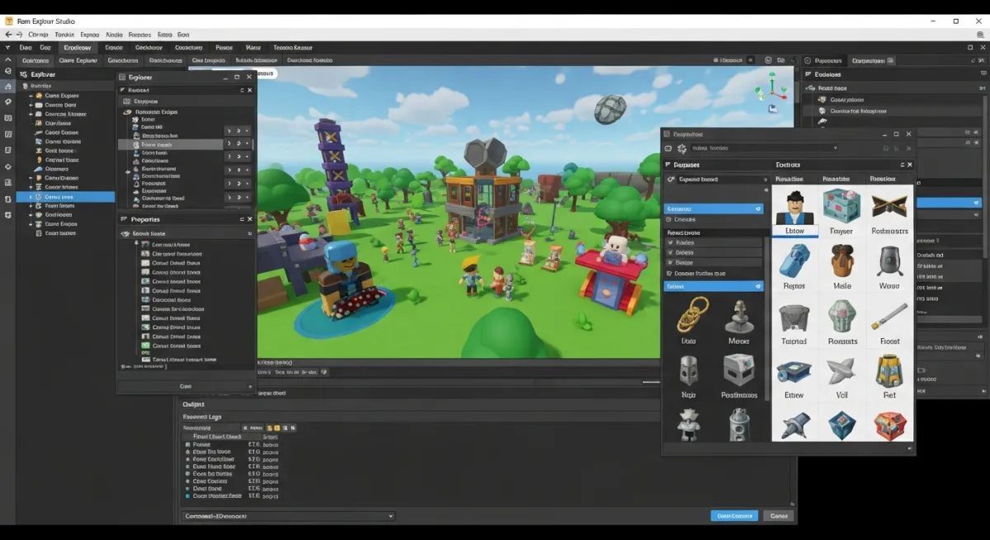990x540 pixels.
Task: Toggle the Cneoks checkbox in toolbox panel
Action: [670, 219]
